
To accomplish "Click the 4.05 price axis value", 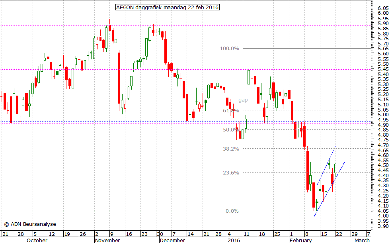I will [x=383, y=211].
